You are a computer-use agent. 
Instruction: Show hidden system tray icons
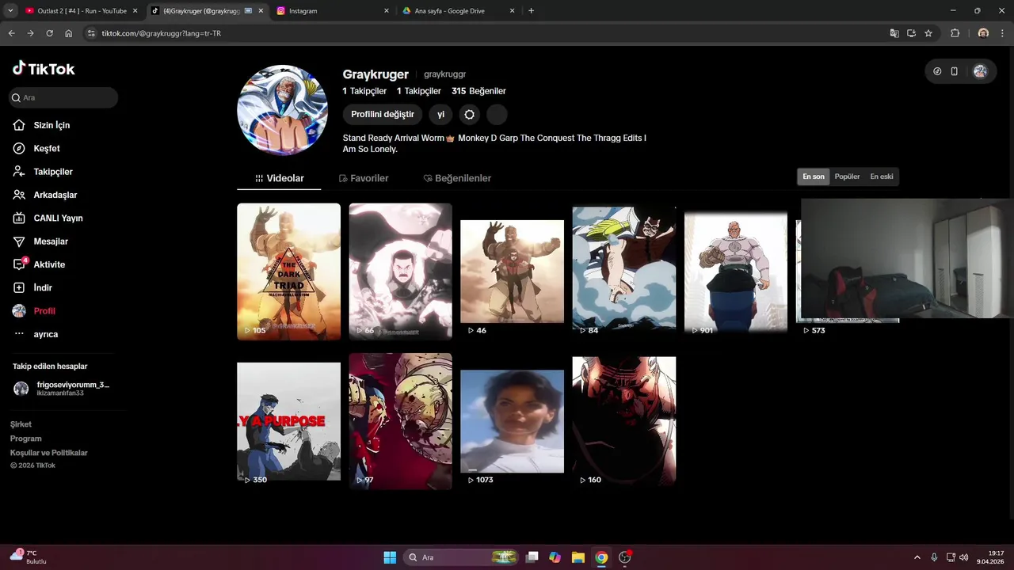tap(917, 557)
